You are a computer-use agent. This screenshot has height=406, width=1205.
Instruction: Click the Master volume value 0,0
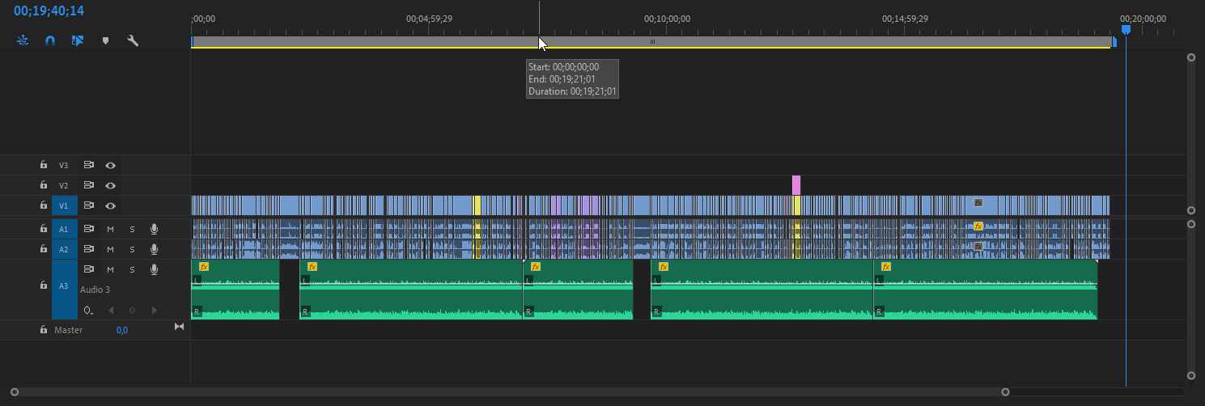point(122,330)
